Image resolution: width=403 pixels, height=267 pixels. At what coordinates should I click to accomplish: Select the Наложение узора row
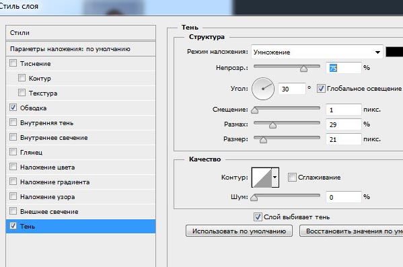[81, 197]
